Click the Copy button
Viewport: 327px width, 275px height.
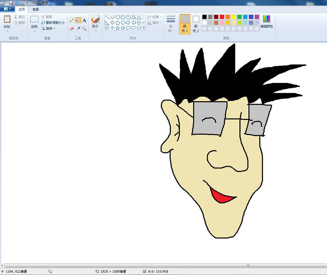click(19, 22)
